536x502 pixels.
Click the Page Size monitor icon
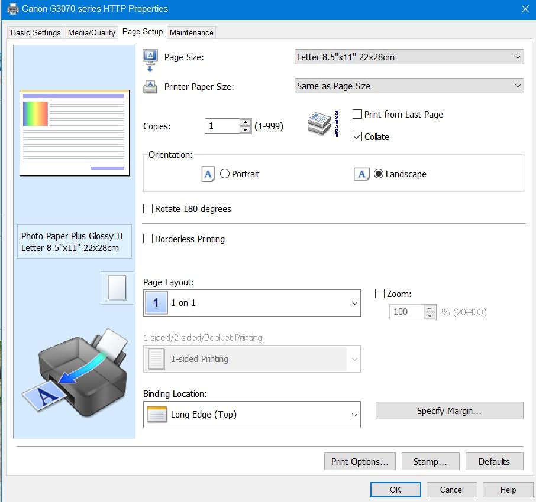150,61
